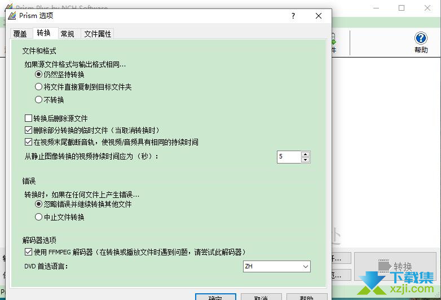Toggle 在视频末尾截断音轨 checkbox

[x=112, y=142]
